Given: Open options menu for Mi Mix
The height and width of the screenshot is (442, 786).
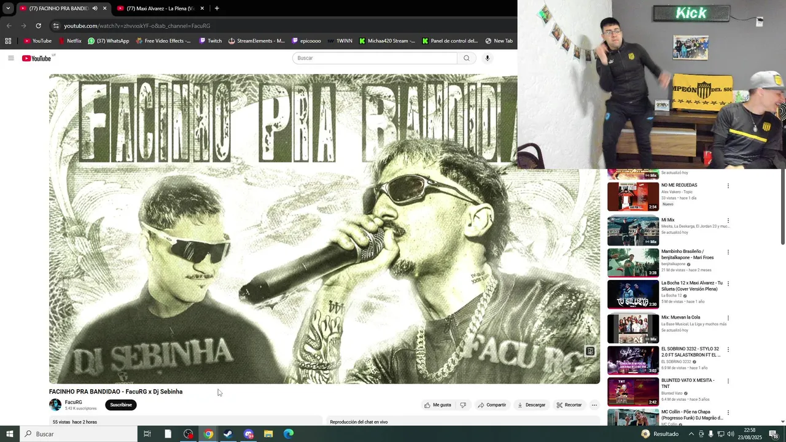Looking at the screenshot, I should click(x=728, y=220).
